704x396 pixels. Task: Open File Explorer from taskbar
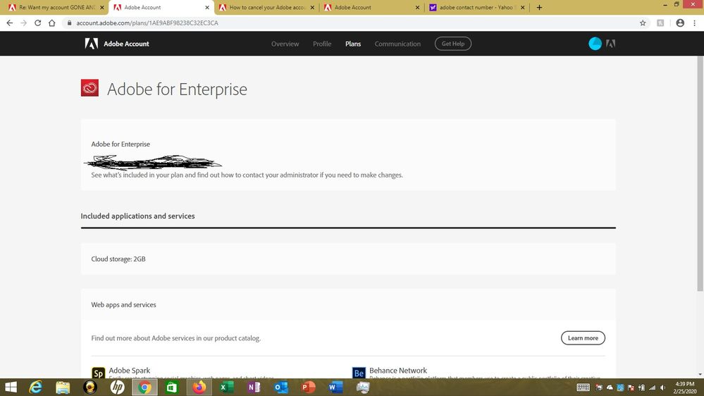[63, 387]
